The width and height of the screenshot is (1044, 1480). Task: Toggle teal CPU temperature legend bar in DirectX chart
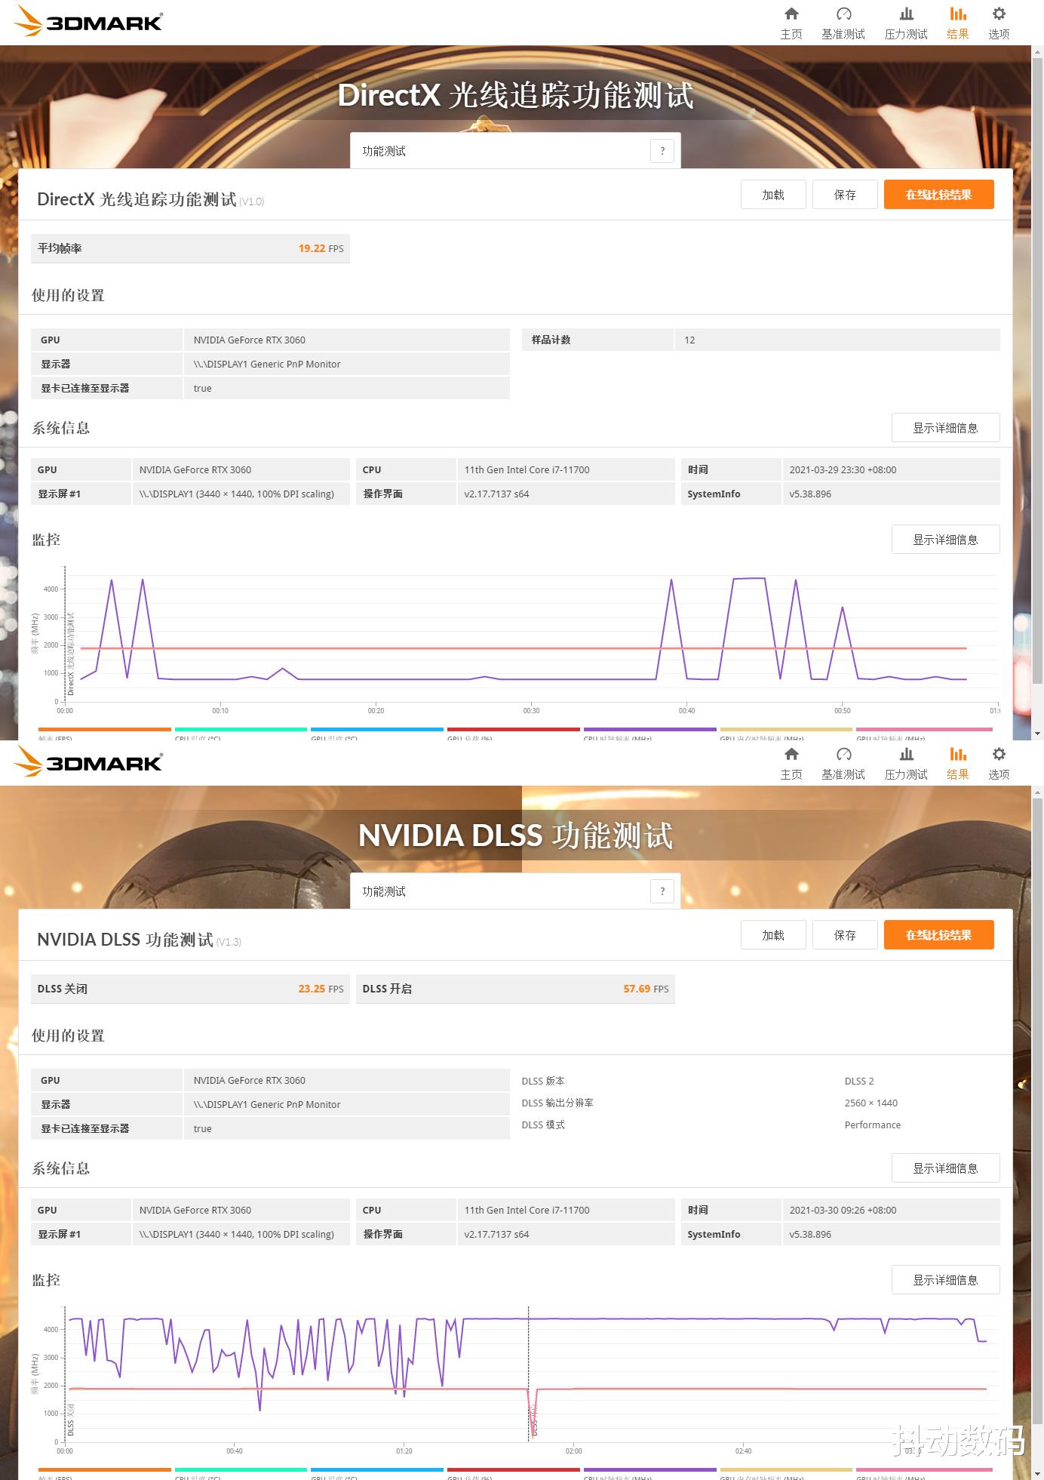pyautogui.click(x=241, y=730)
